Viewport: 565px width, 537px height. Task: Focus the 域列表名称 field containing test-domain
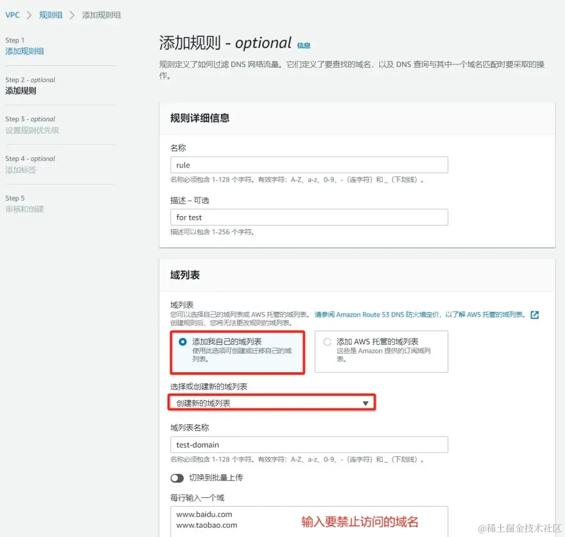click(x=309, y=445)
